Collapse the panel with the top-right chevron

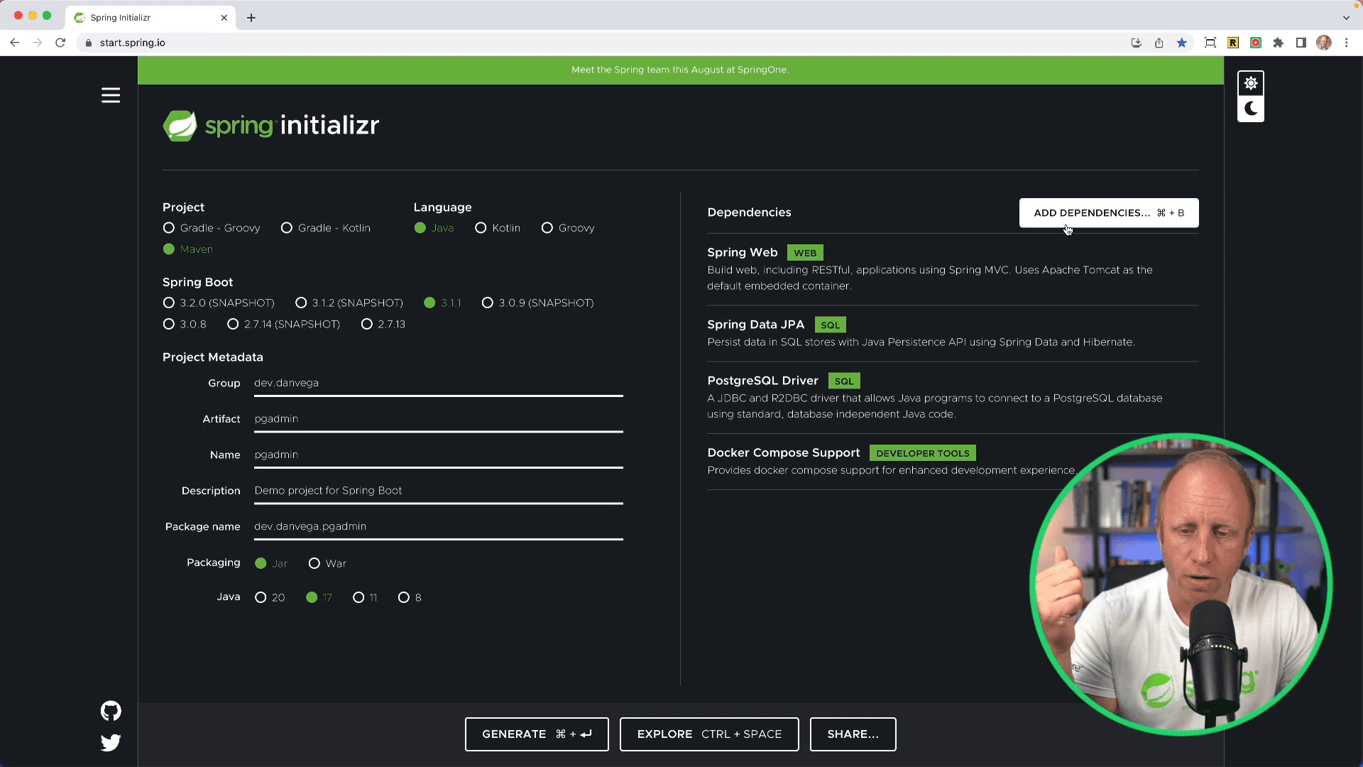(1347, 18)
